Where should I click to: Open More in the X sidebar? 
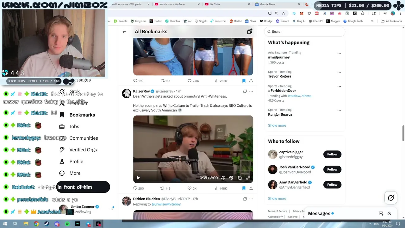[70, 173]
